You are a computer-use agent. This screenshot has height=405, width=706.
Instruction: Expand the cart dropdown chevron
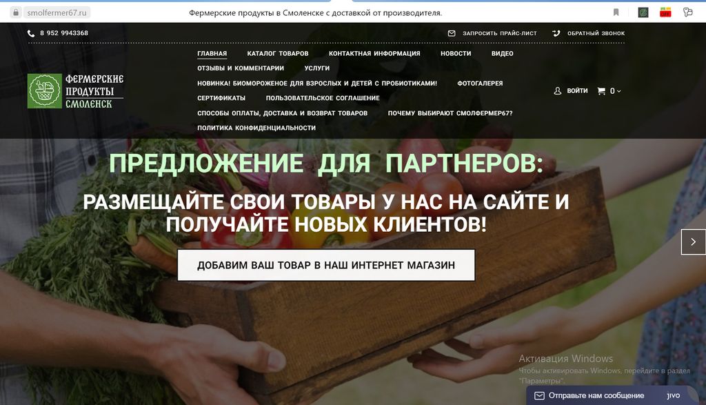(619, 92)
